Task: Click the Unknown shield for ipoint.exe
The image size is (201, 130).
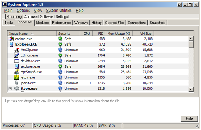Action: point(60,83)
